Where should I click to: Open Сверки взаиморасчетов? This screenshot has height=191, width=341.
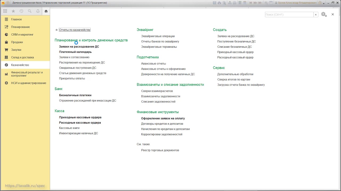(x=157, y=91)
